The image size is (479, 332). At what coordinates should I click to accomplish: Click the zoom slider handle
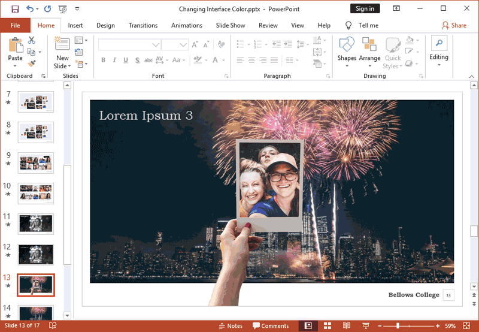point(398,326)
